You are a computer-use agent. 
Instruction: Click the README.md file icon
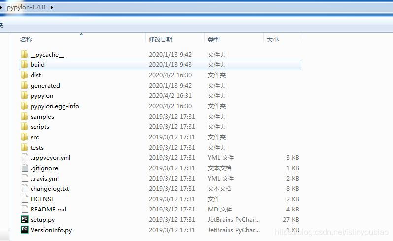tap(25, 209)
